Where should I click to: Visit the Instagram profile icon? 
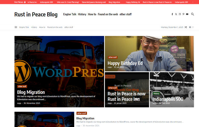point(180,14)
